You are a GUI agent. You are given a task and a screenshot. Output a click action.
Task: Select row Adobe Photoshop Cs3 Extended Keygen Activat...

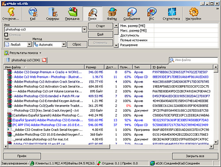point(109,101)
